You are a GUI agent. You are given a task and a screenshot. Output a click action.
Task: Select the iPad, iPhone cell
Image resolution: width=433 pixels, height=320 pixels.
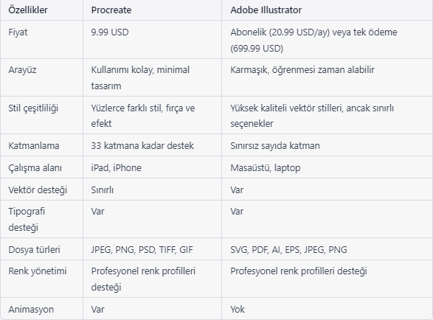pos(116,167)
